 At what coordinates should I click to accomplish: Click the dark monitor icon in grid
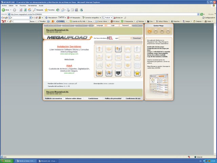point(118,72)
